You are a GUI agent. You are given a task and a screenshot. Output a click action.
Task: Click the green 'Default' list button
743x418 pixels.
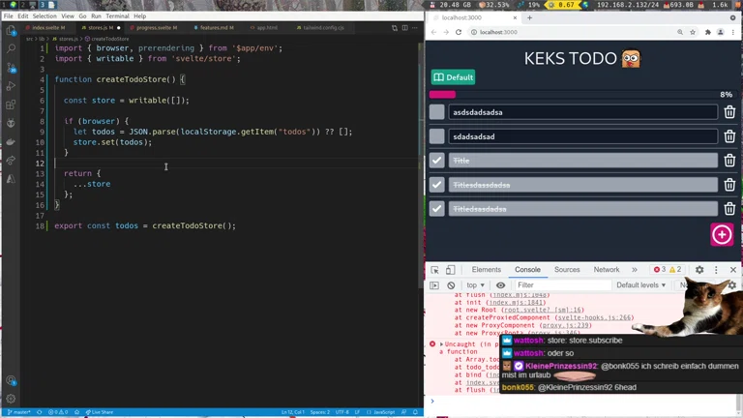coord(453,77)
